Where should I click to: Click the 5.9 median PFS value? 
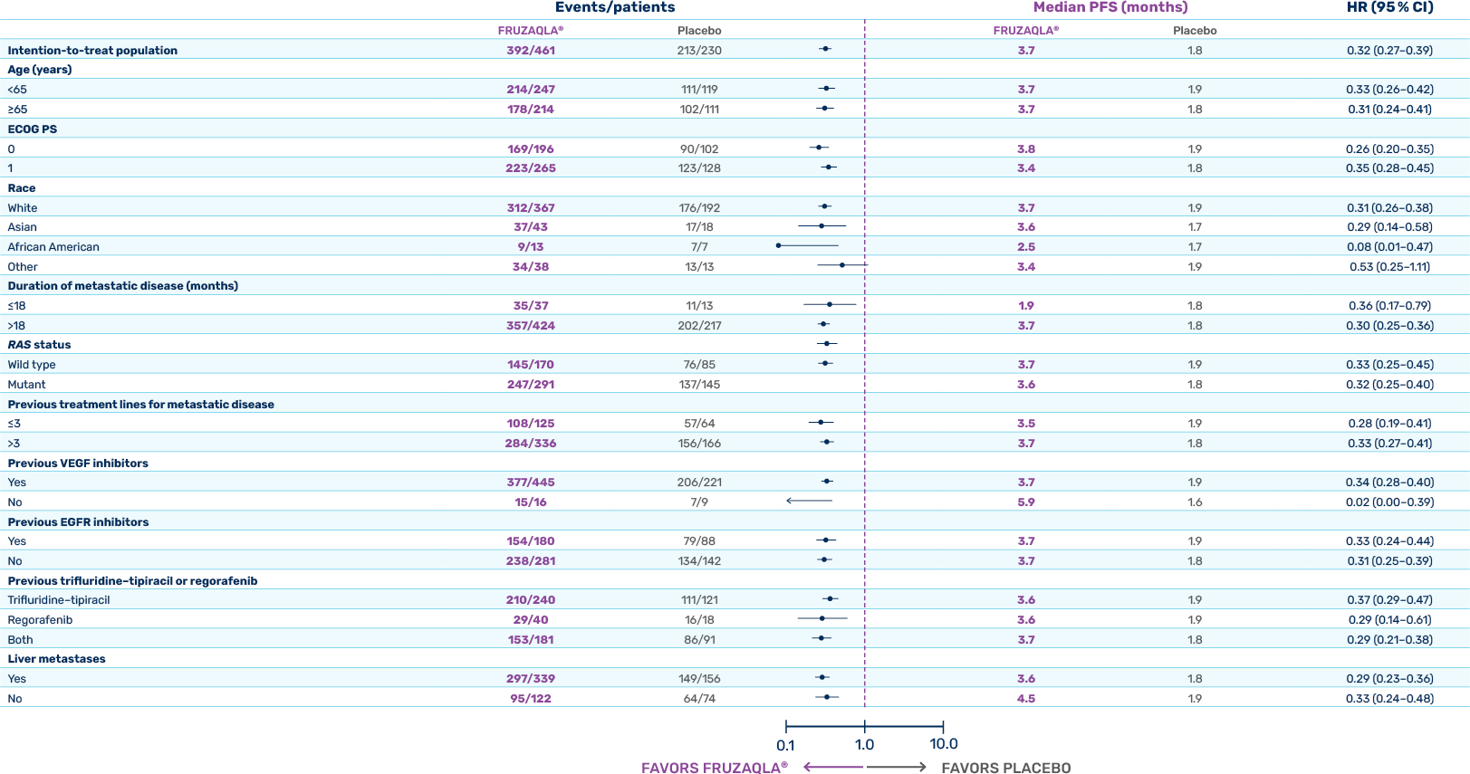pos(1025,502)
